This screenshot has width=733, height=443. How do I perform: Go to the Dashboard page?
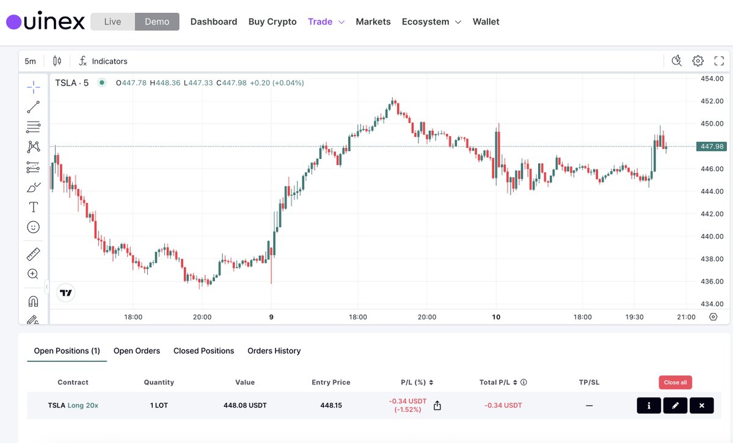(214, 21)
